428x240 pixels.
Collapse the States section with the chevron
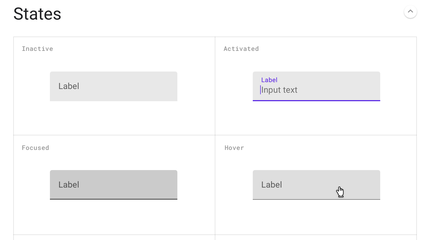pyautogui.click(x=410, y=11)
